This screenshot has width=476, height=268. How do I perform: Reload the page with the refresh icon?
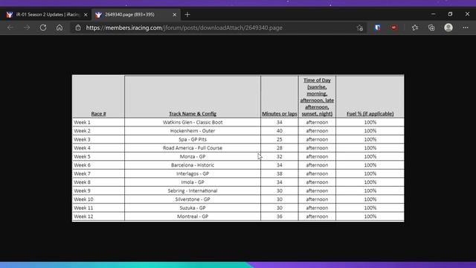(x=43, y=28)
